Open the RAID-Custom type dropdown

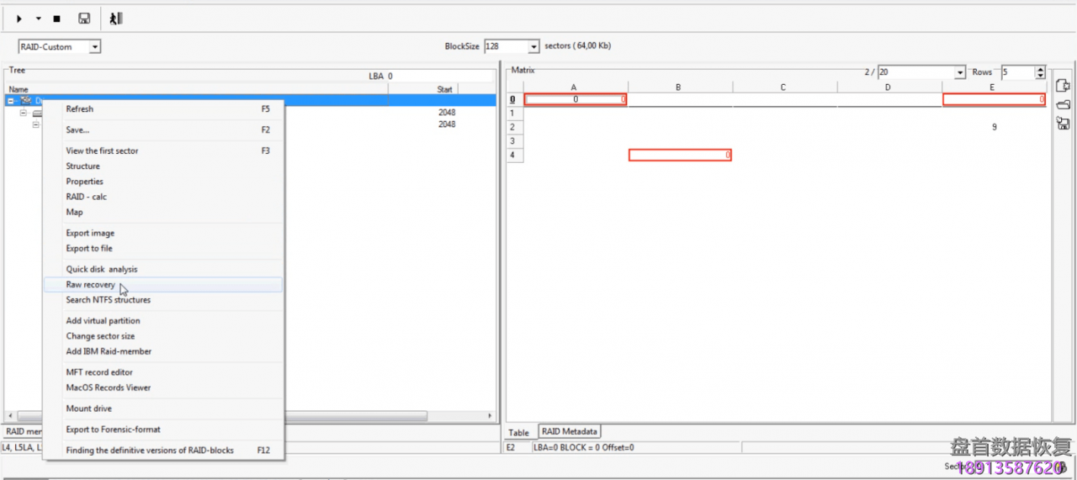(94, 47)
